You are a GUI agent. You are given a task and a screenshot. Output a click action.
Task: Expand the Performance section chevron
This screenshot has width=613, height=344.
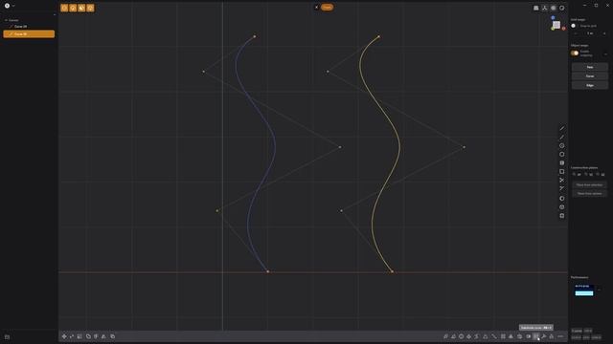[599, 290]
